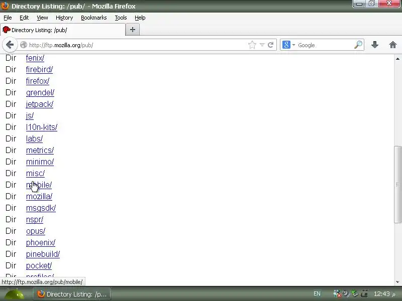Open the pocket/ directory link
This screenshot has height=301, width=402.
coord(39,266)
